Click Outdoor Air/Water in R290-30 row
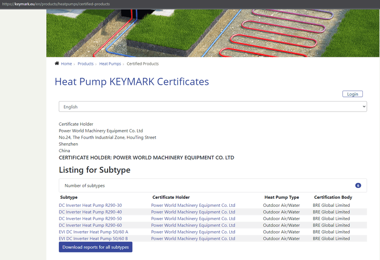This screenshot has height=260, width=380. (x=281, y=205)
